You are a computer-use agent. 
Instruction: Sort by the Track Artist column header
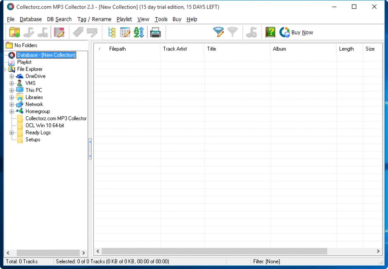[x=182, y=49]
